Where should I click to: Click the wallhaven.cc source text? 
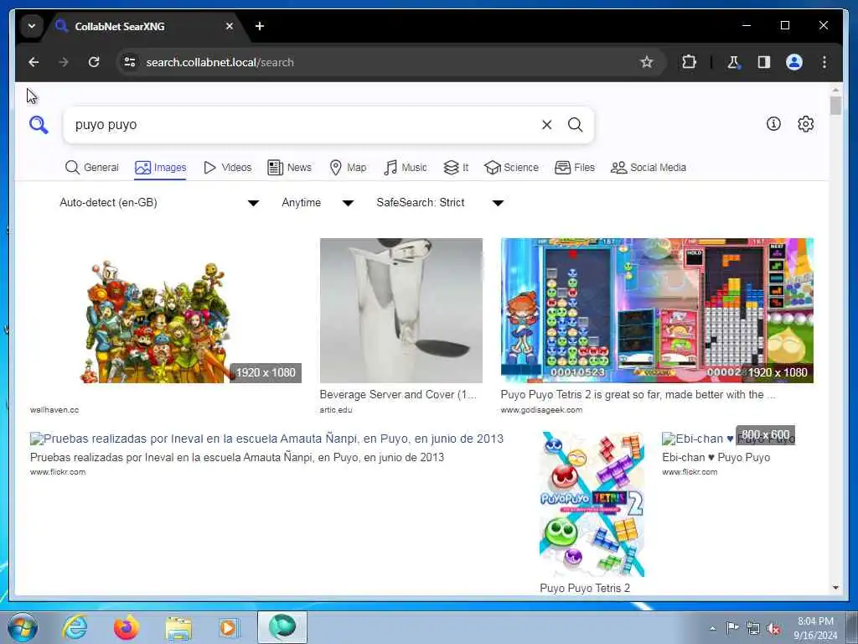click(54, 409)
